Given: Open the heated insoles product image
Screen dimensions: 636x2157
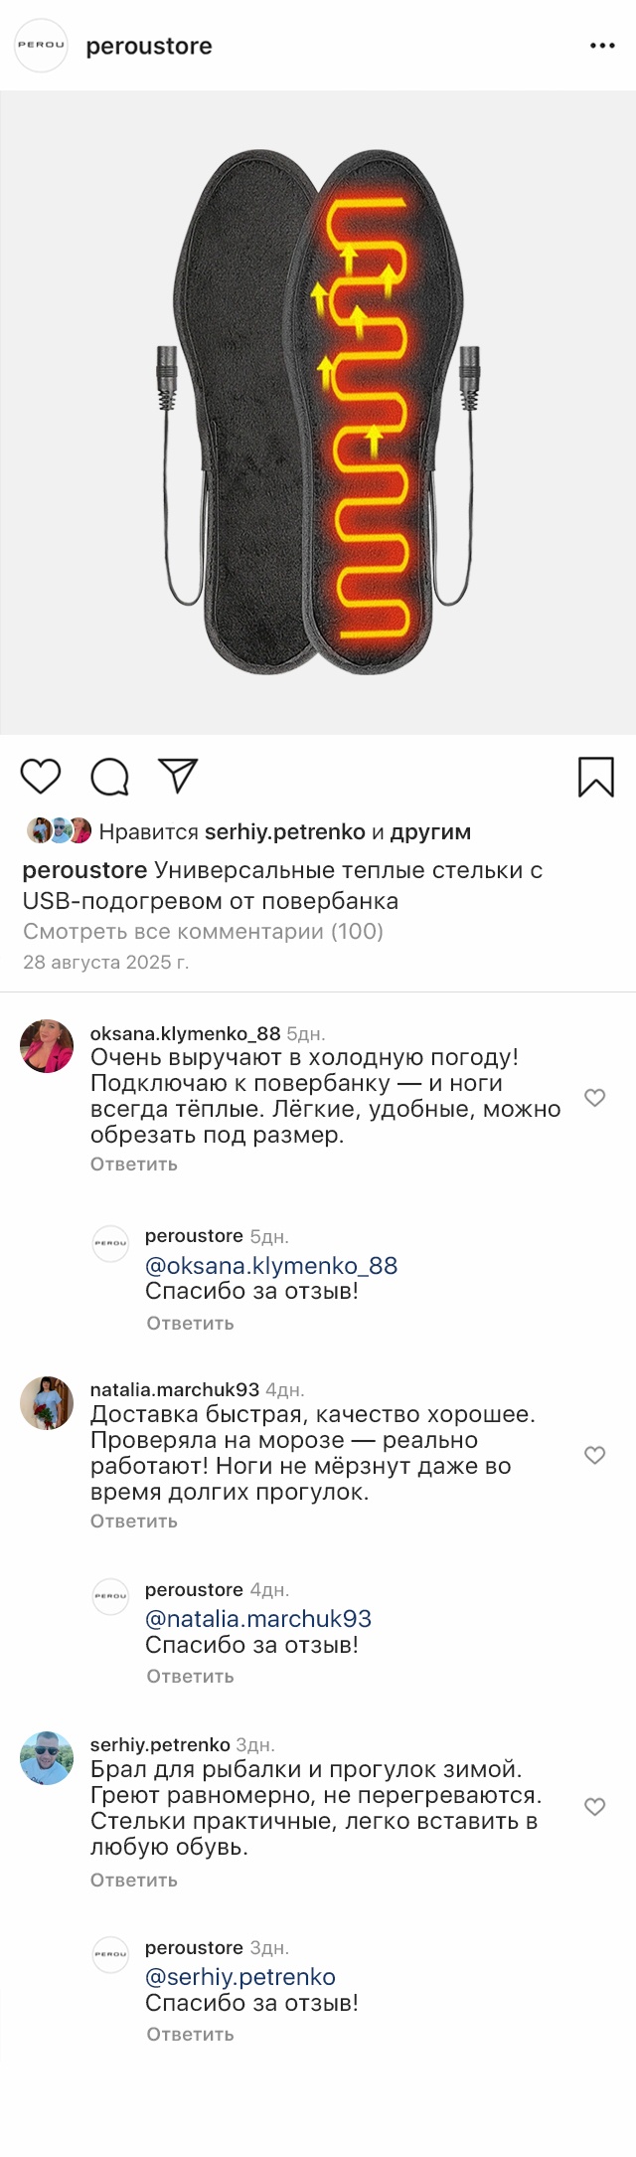Looking at the screenshot, I should pyautogui.click(x=318, y=413).
